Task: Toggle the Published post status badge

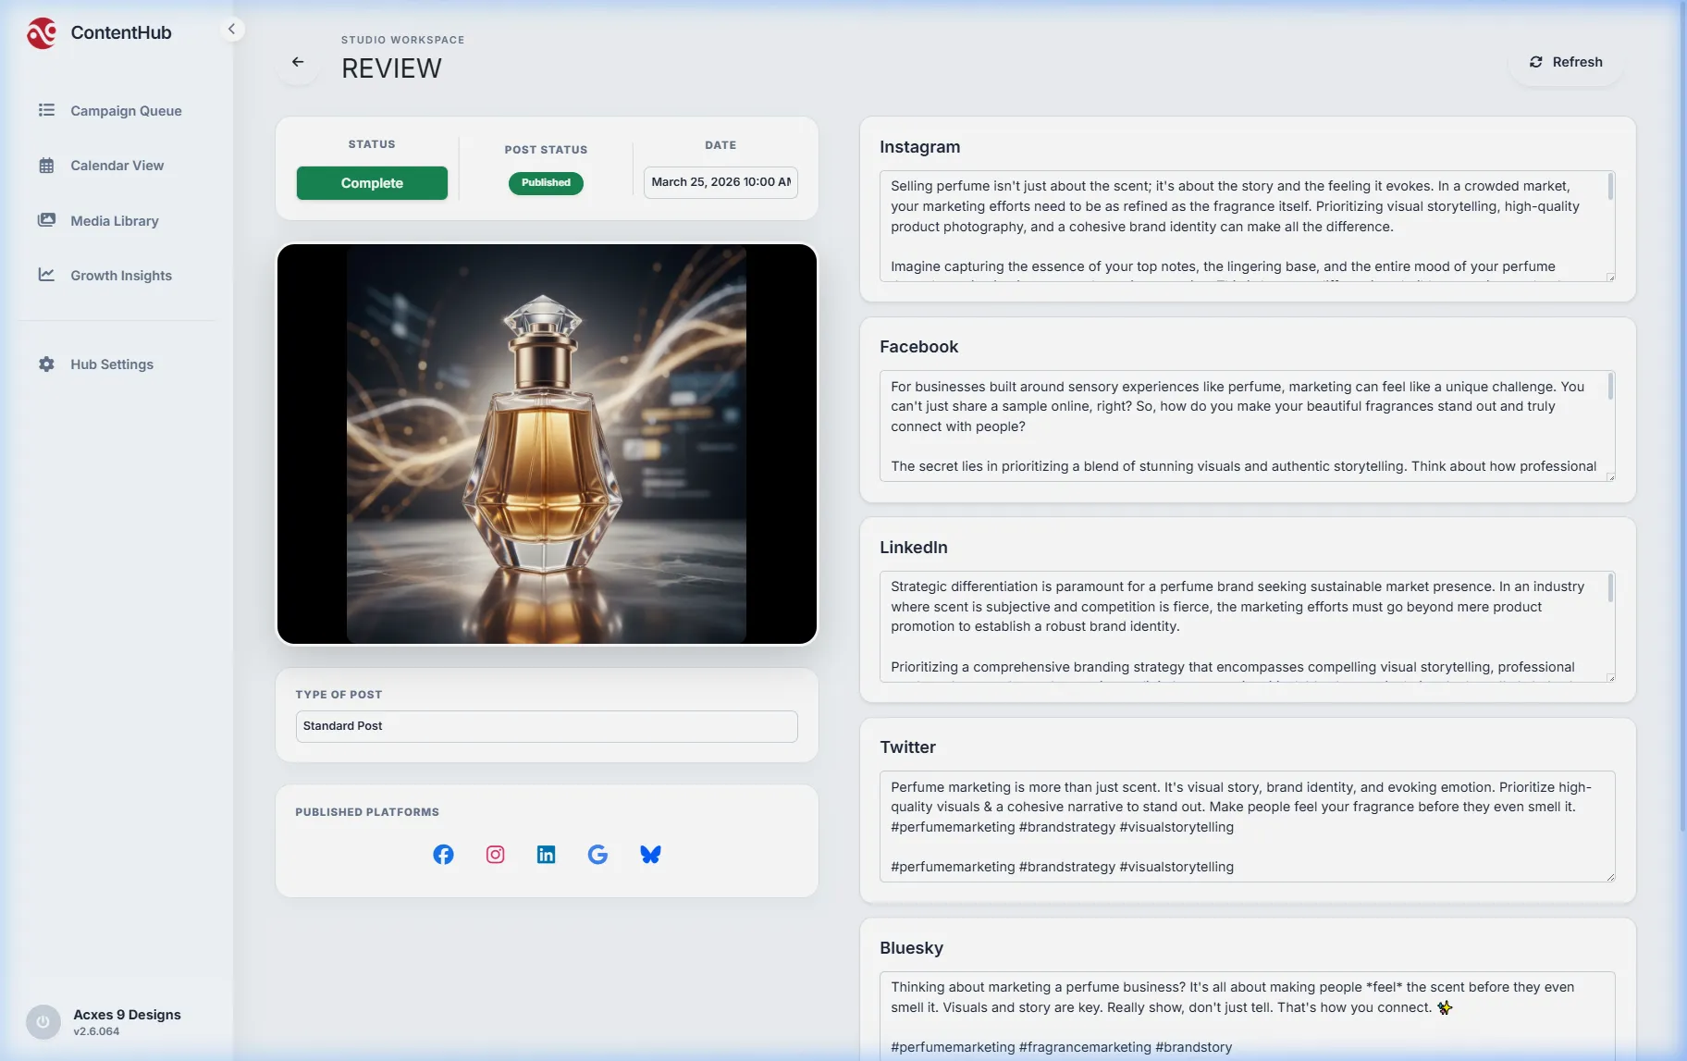Action: tap(546, 182)
